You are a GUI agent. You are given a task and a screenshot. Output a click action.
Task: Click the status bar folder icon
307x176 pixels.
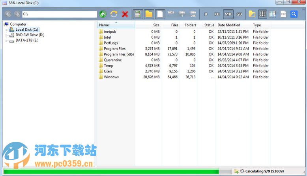236,171
